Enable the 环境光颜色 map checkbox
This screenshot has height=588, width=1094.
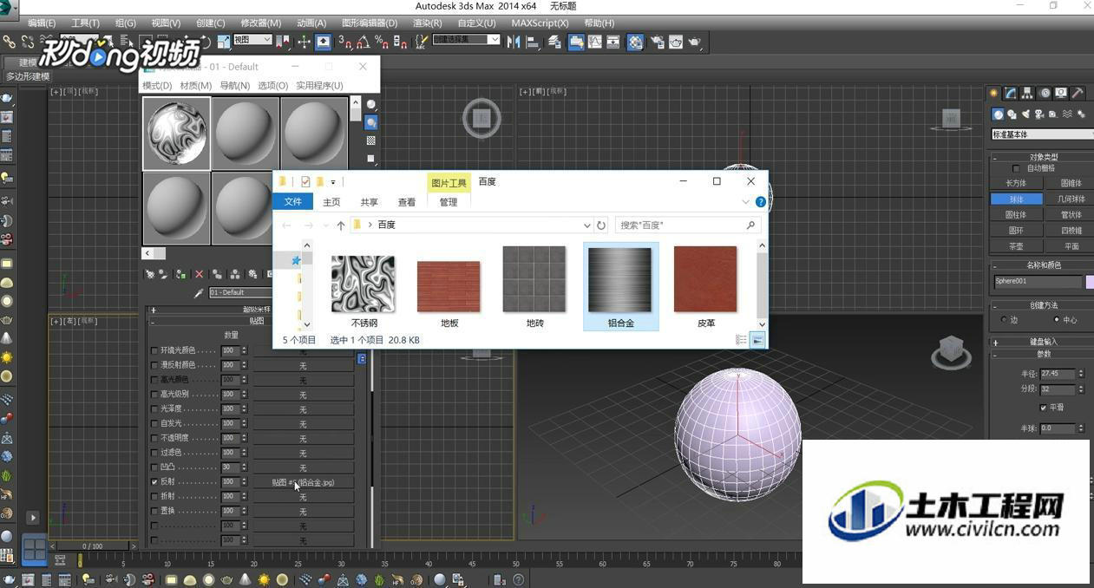pos(154,350)
